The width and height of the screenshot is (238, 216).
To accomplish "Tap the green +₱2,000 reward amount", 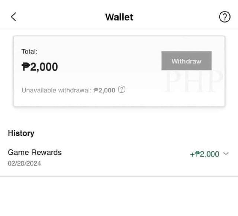I will pos(205,154).
